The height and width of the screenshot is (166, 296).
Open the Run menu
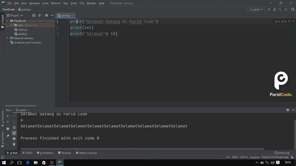(66, 3)
